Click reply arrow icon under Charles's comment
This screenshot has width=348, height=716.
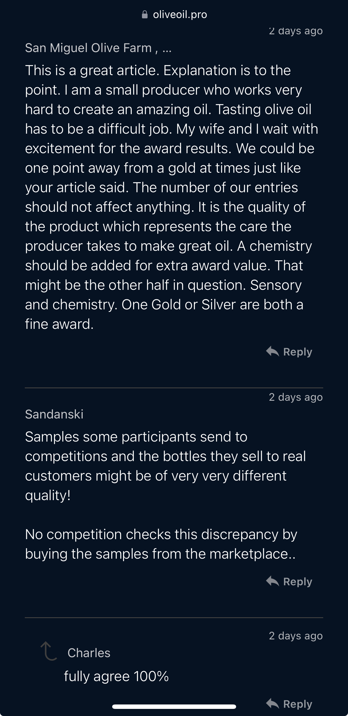272,704
